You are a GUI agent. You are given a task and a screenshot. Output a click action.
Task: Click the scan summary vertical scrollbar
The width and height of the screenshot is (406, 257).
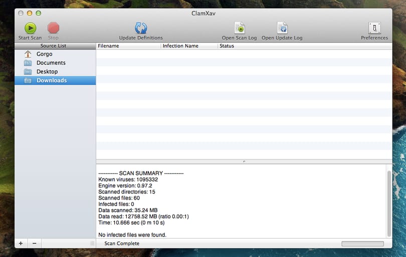(389, 203)
